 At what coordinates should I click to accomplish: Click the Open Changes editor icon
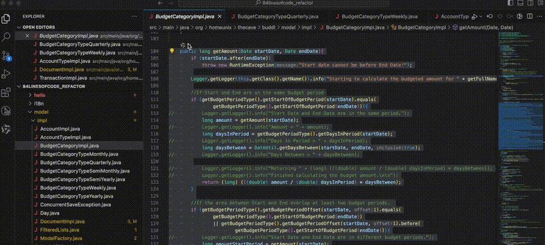click(x=490, y=17)
